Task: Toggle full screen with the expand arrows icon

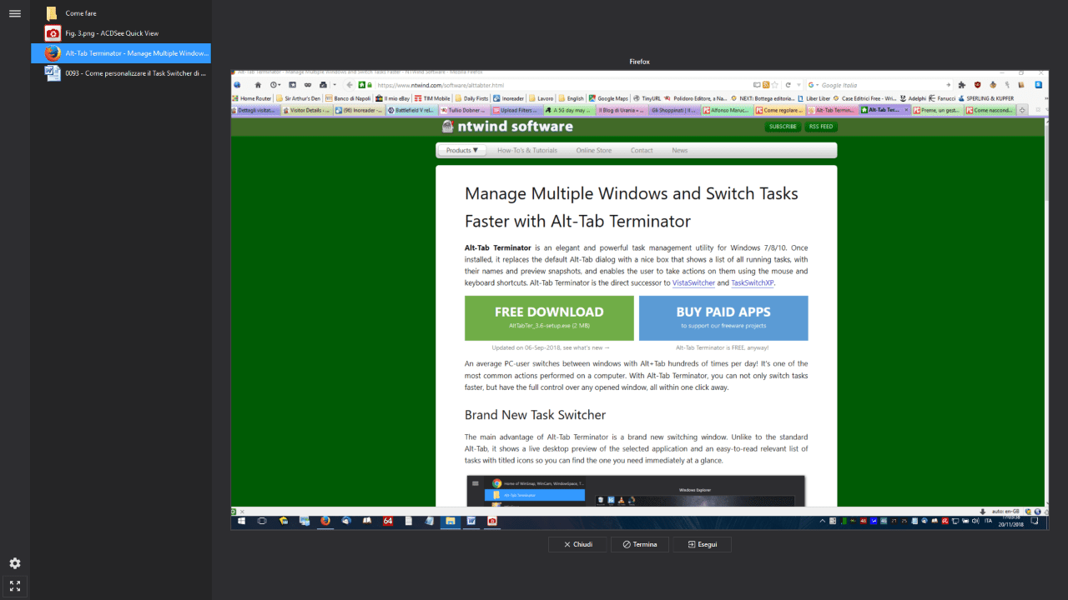Action: (x=14, y=586)
